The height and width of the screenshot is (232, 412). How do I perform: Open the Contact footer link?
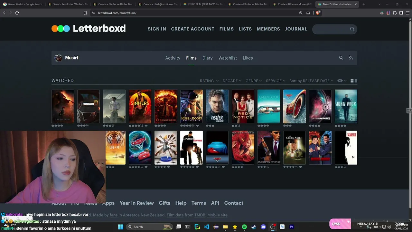(234, 203)
